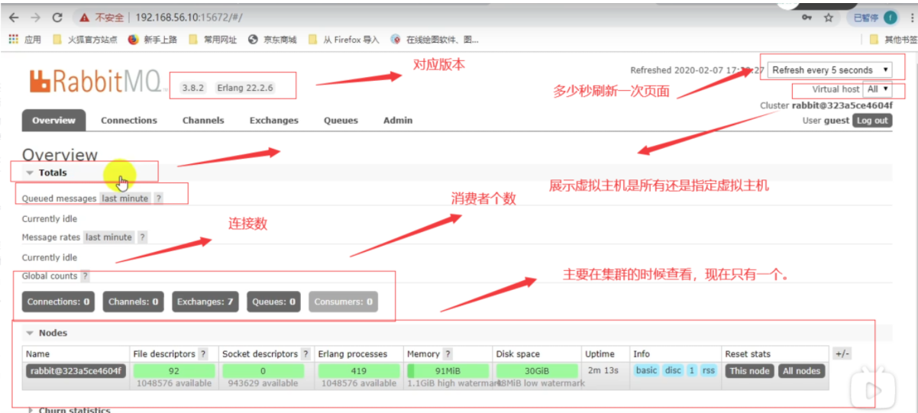Click the 3.8.2 version label
This screenshot has height=413, width=918.
coord(193,88)
